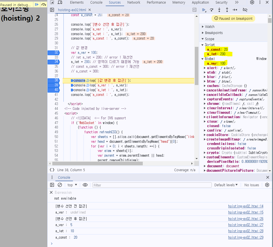Viewport: 273px width, 247px height.
Task: Open the DevTools three-dot menu
Action: click(260, 2)
